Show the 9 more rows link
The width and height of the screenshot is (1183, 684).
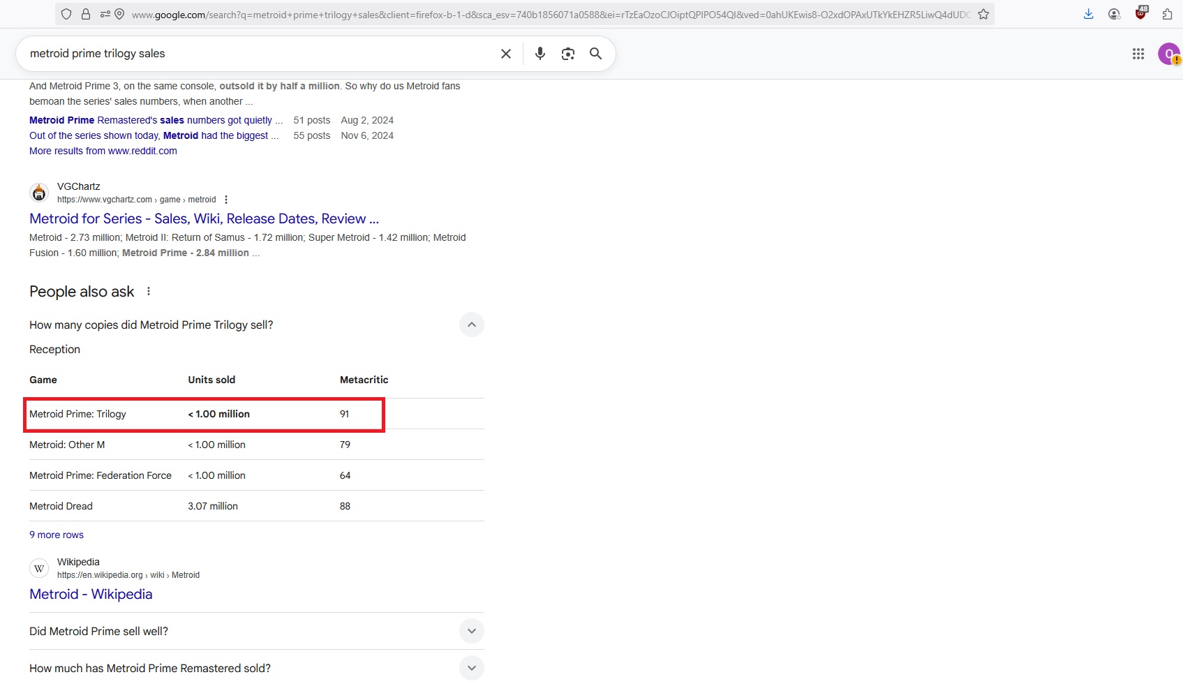click(x=57, y=535)
